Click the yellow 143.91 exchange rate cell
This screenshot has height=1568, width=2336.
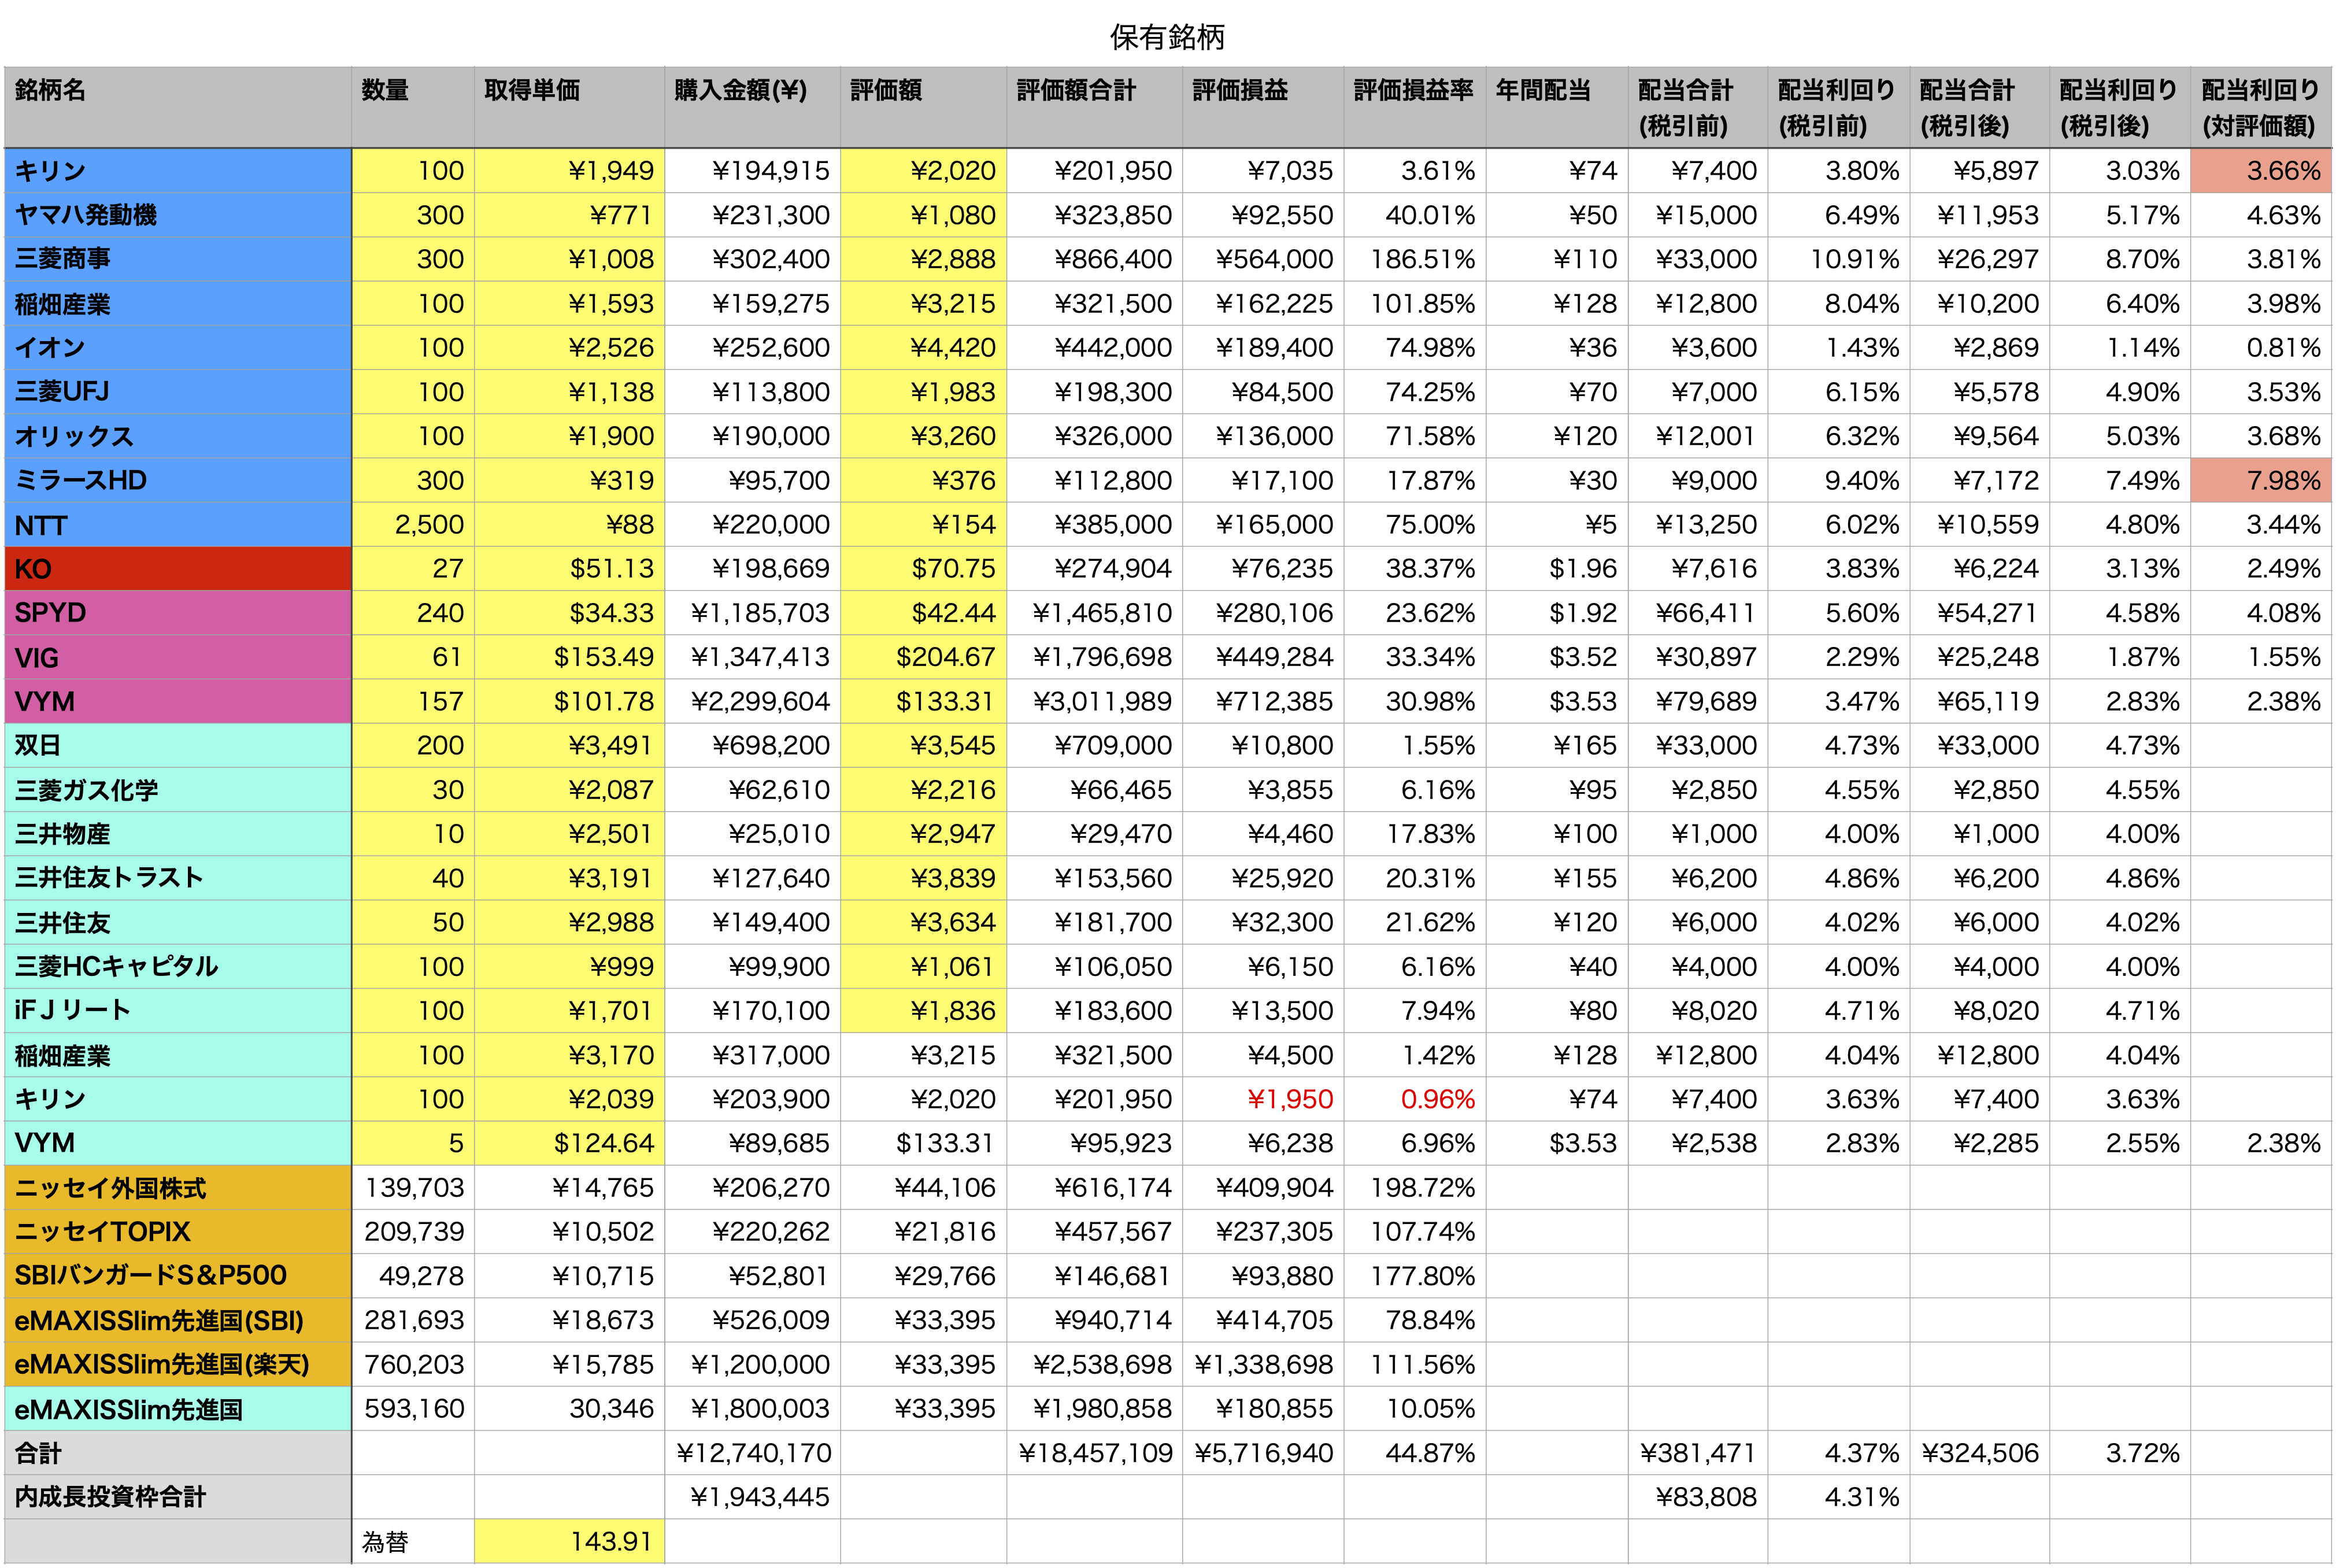coord(569,1542)
